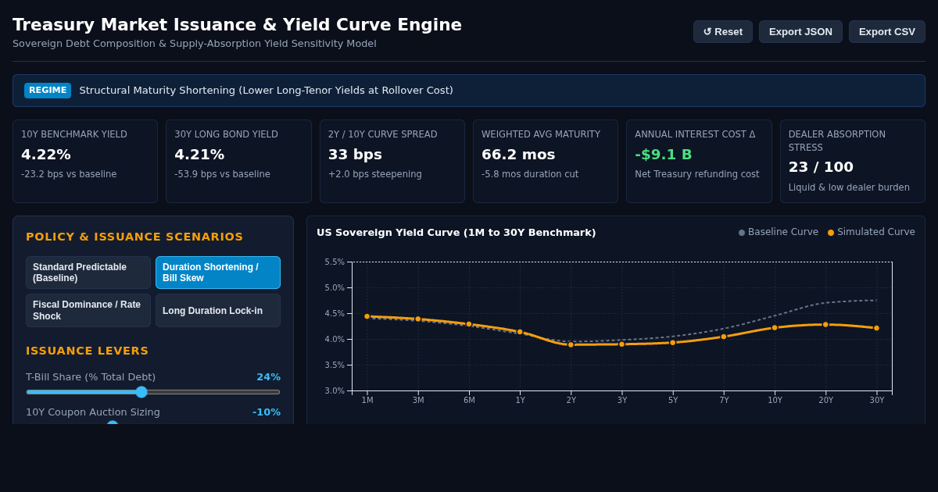Click '-53.9 bps vs baseline' text
938x492 pixels.
222,174
